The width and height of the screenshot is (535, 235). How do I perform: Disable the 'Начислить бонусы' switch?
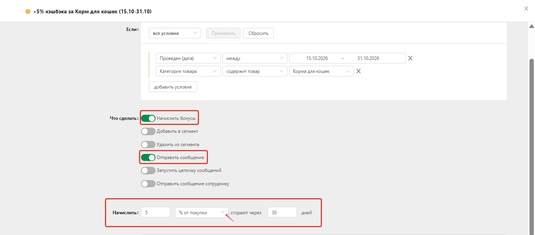tap(148, 118)
